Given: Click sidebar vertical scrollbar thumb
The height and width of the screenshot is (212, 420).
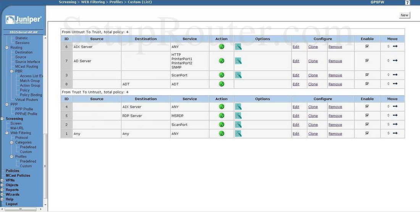Looking at the screenshot, I should tap(45, 166).
